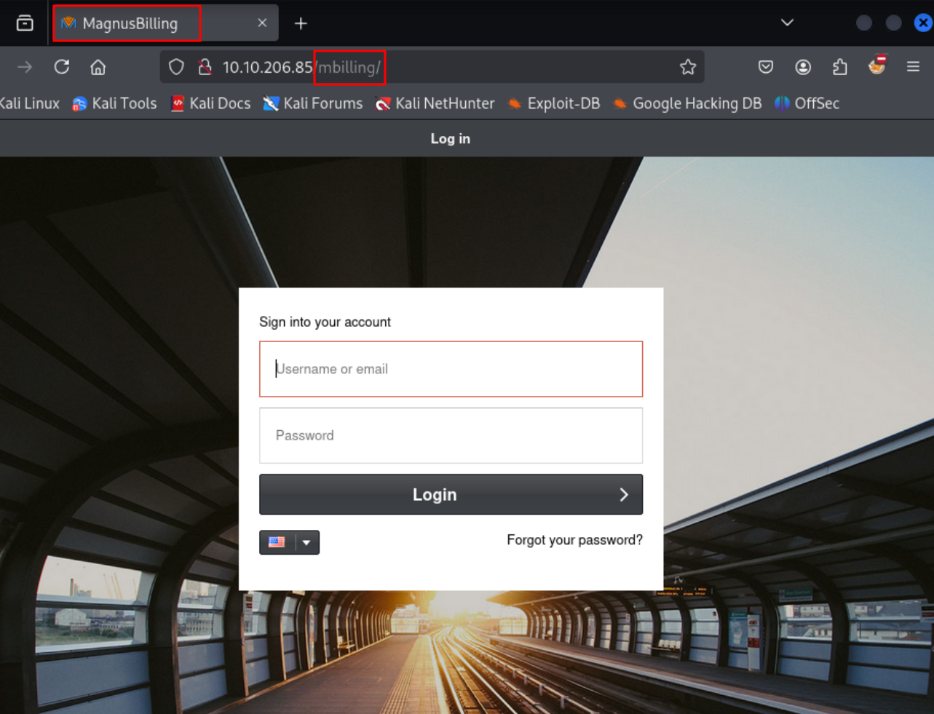Expand the language flag dropdown arrow
The height and width of the screenshot is (714, 934).
coord(307,542)
